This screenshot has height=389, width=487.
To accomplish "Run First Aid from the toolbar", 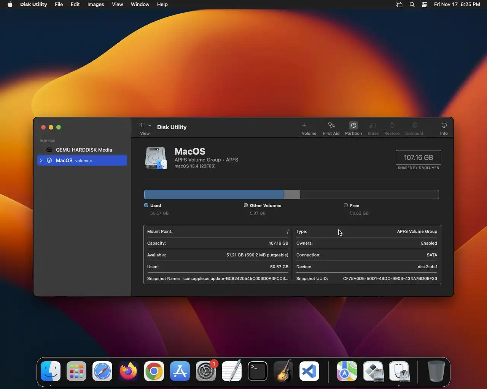I will (x=331, y=125).
